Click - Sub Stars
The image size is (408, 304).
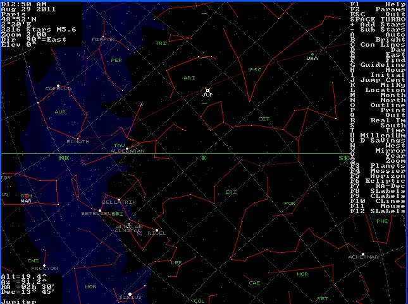(x=378, y=30)
